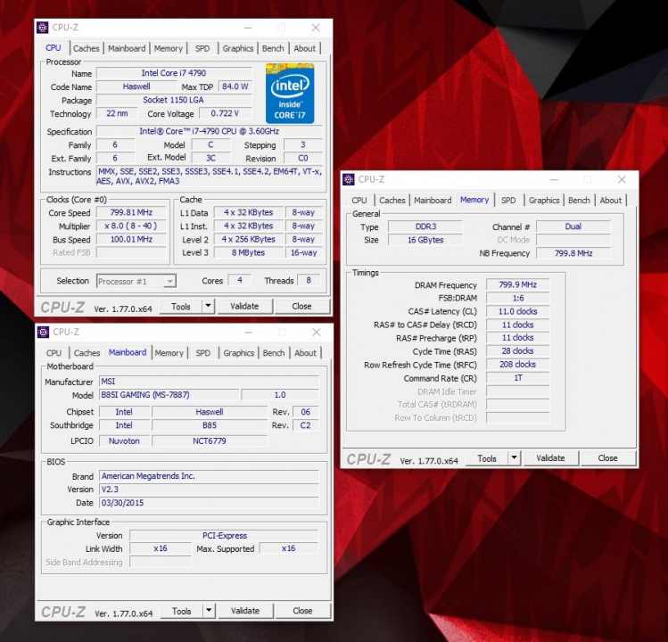668x642 pixels.
Task: Open About tab in the CPU window
Action: [x=305, y=48]
